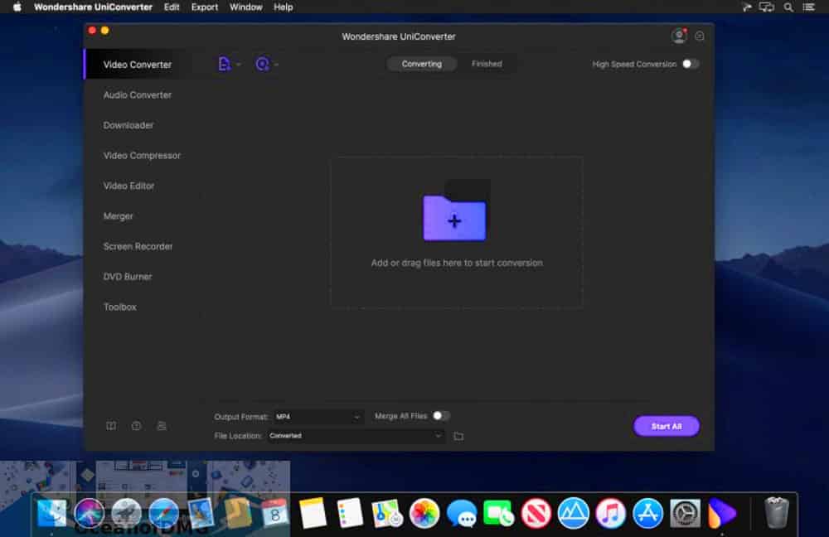829x537 pixels.
Task: Open the Calendar icon in the Dock
Action: [x=275, y=513]
